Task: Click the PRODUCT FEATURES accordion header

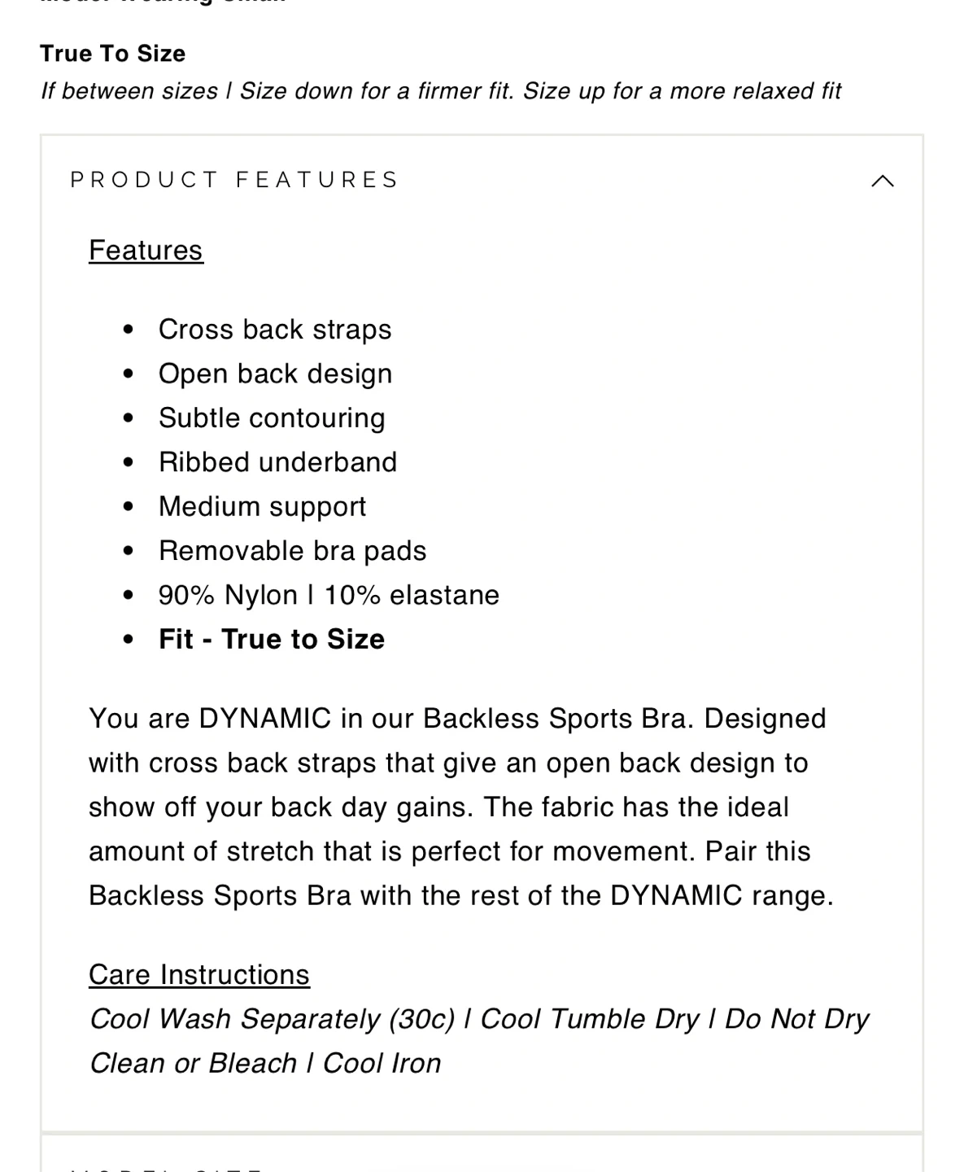Action: (x=234, y=180)
